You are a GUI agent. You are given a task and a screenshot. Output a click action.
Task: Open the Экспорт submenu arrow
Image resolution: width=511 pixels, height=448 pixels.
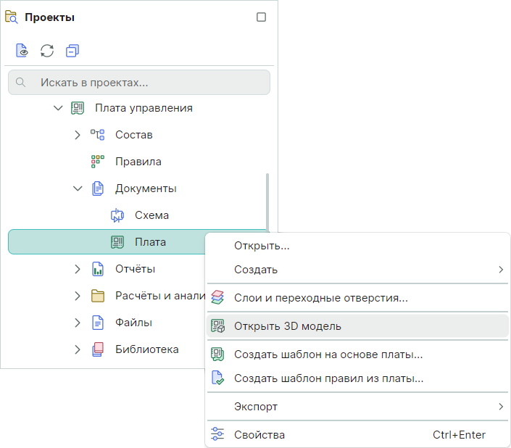(500, 407)
